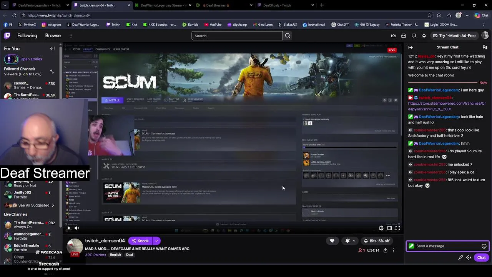The height and width of the screenshot is (277, 492).
Task: Click DeafWarriorLegendary name above Steam link
Action: (439, 90)
